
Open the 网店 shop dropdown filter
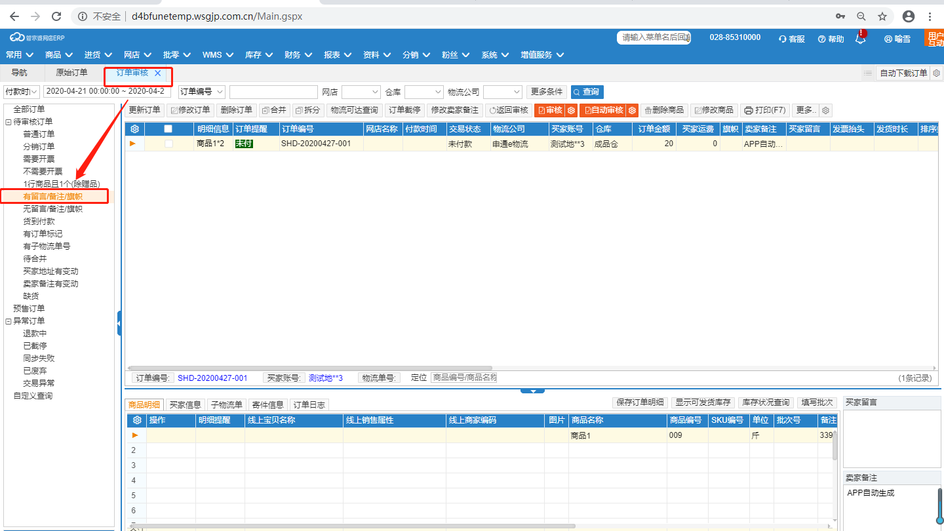pos(361,92)
